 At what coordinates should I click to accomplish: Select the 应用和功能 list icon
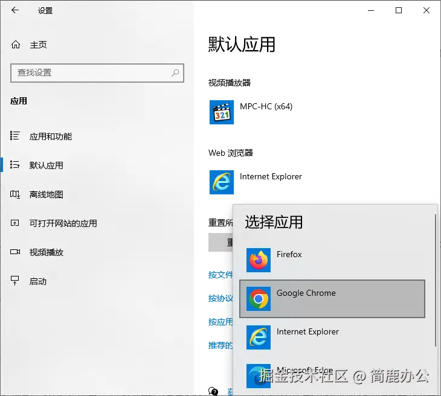click(x=14, y=135)
